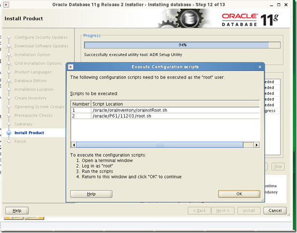Click the disabled Back button
Image resolution: width=297 pixels, height=233 pixels.
[199, 210]
